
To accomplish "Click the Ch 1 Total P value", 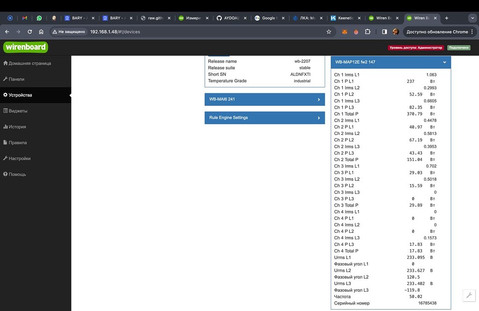I will pos(414,113).
